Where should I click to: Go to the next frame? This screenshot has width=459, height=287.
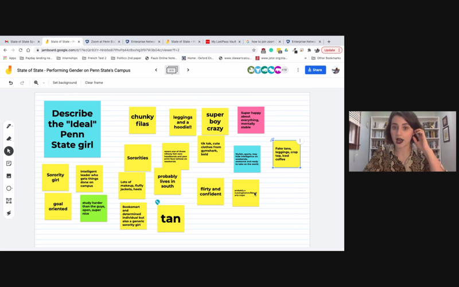coord(188,70)
